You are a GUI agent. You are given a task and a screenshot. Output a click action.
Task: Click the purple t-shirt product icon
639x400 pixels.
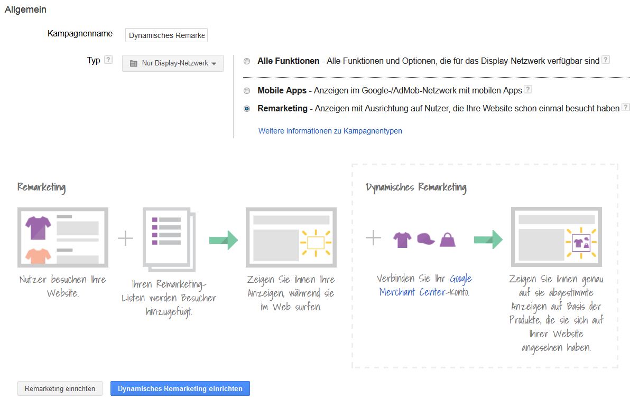[402, 240]
